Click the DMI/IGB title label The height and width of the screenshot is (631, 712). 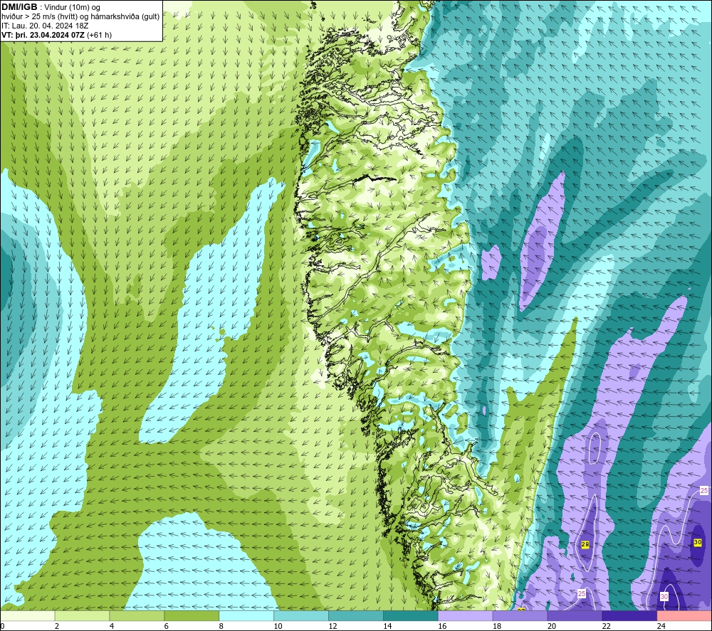pyautogui.click(x=19, y=7)
